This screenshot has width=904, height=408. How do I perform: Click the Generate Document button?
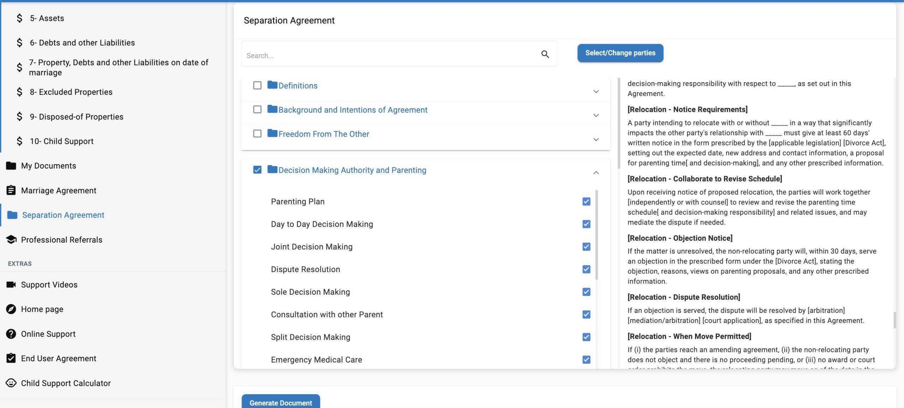tap(280, 402)
